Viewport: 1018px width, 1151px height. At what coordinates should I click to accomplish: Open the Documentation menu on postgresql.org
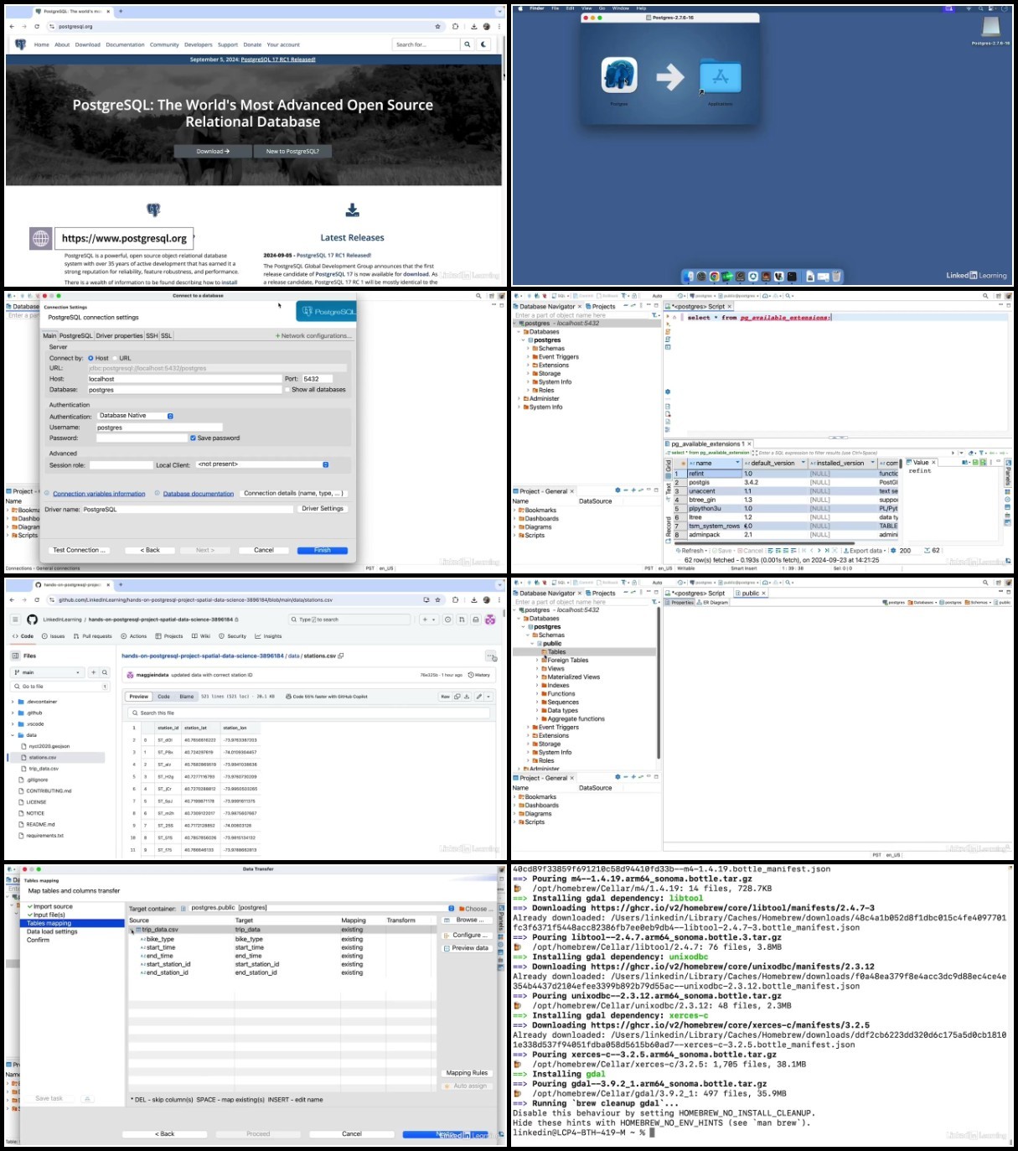pos(125,44)
